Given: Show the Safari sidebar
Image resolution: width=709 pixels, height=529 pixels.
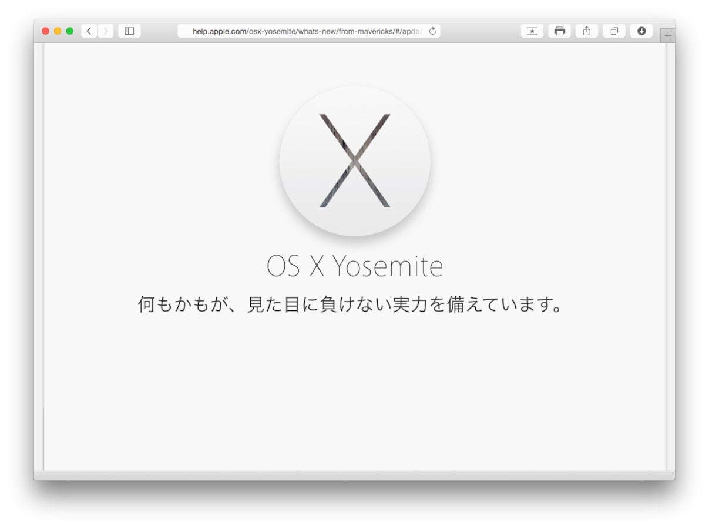Looking at the screenshot, I should point(129,31).
